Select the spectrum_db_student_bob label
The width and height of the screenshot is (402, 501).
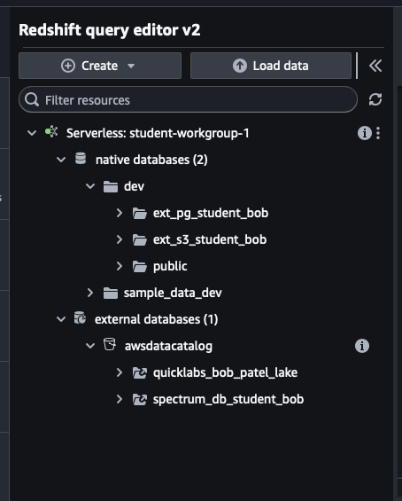(x=228, y=399)
